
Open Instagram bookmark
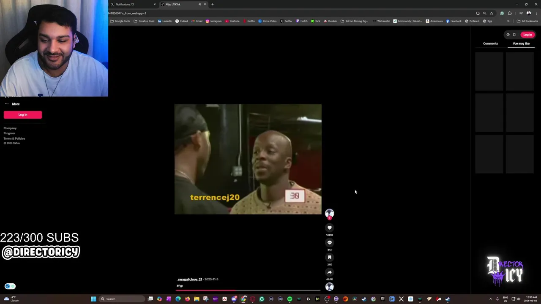[x=213, y=21]
